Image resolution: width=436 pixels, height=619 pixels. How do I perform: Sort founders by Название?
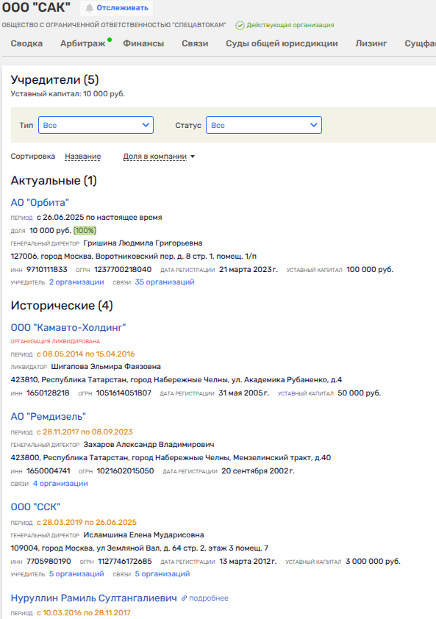point(83,157)
